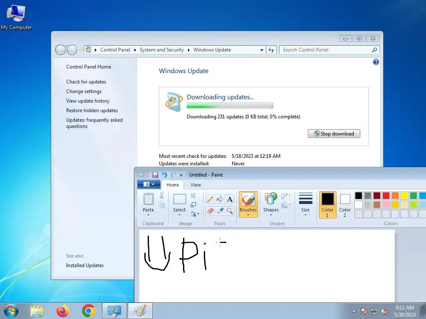The image size is (426, 319).
Task: Switch to the Home ribbon tab
Action: click(x=173, y=185)
